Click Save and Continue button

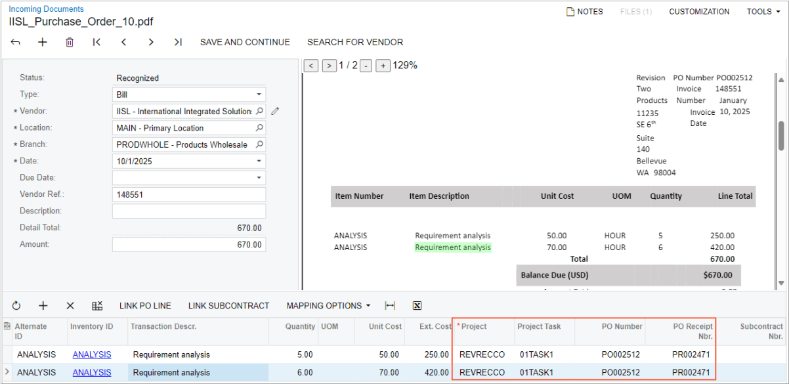(245, 42)
